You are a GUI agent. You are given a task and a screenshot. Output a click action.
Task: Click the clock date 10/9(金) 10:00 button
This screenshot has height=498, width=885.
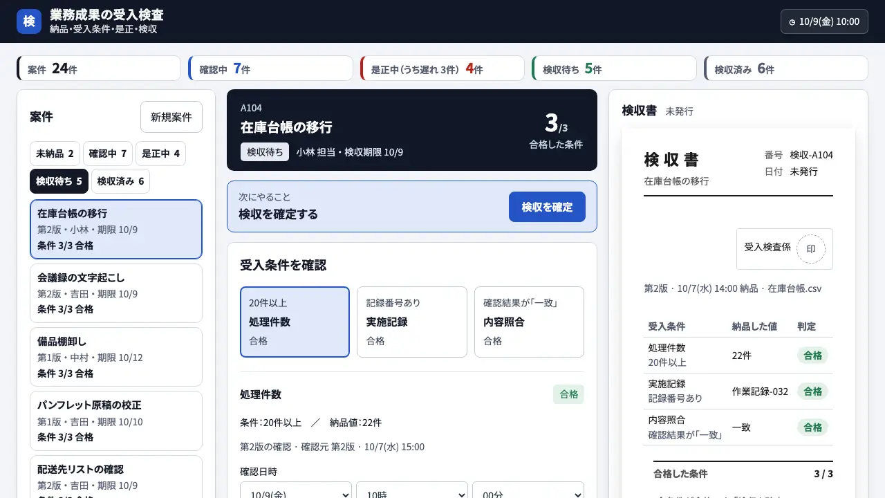[824, 21]
